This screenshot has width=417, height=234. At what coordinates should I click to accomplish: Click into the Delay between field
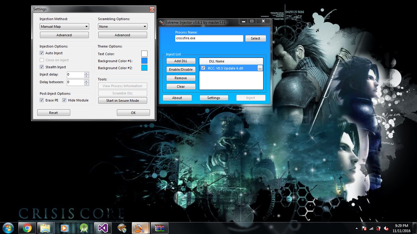click(x=75, y=82)
